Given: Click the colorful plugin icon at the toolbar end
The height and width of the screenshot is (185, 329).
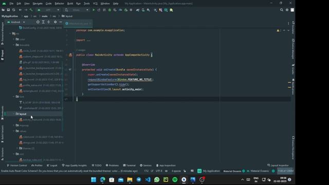Looking at the screenshot, I should (x=171, y=10).
